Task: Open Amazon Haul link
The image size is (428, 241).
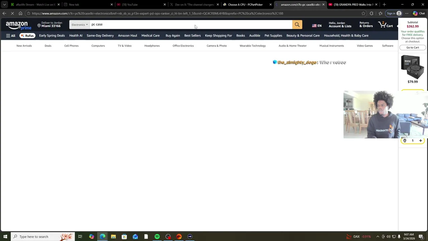Action: (127, 35)
